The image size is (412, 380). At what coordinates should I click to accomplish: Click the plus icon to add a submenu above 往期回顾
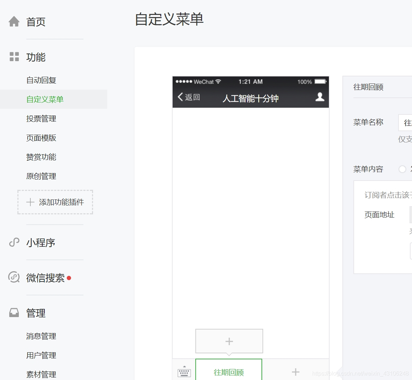click(229, 341)
